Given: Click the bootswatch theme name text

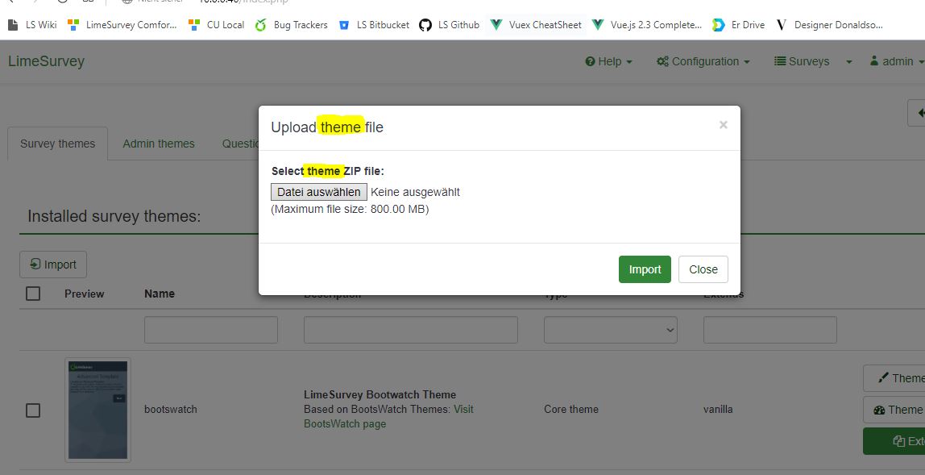Looking at the screenshot, I should click(171, 410).
